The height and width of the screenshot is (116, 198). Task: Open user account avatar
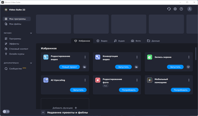(x=190, y=9)
